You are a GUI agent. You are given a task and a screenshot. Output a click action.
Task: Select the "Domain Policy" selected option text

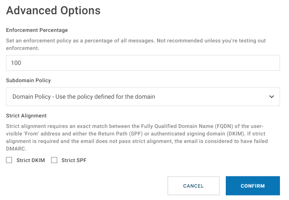click(84, 97)
